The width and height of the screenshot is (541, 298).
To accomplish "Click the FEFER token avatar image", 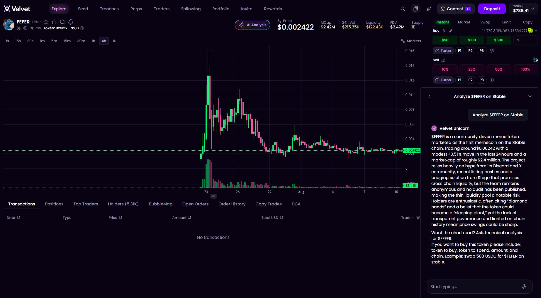I will tap(9, 25).
